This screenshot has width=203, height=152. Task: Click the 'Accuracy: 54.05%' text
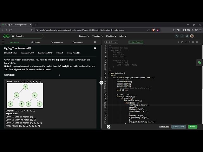[x=28, y=53]
